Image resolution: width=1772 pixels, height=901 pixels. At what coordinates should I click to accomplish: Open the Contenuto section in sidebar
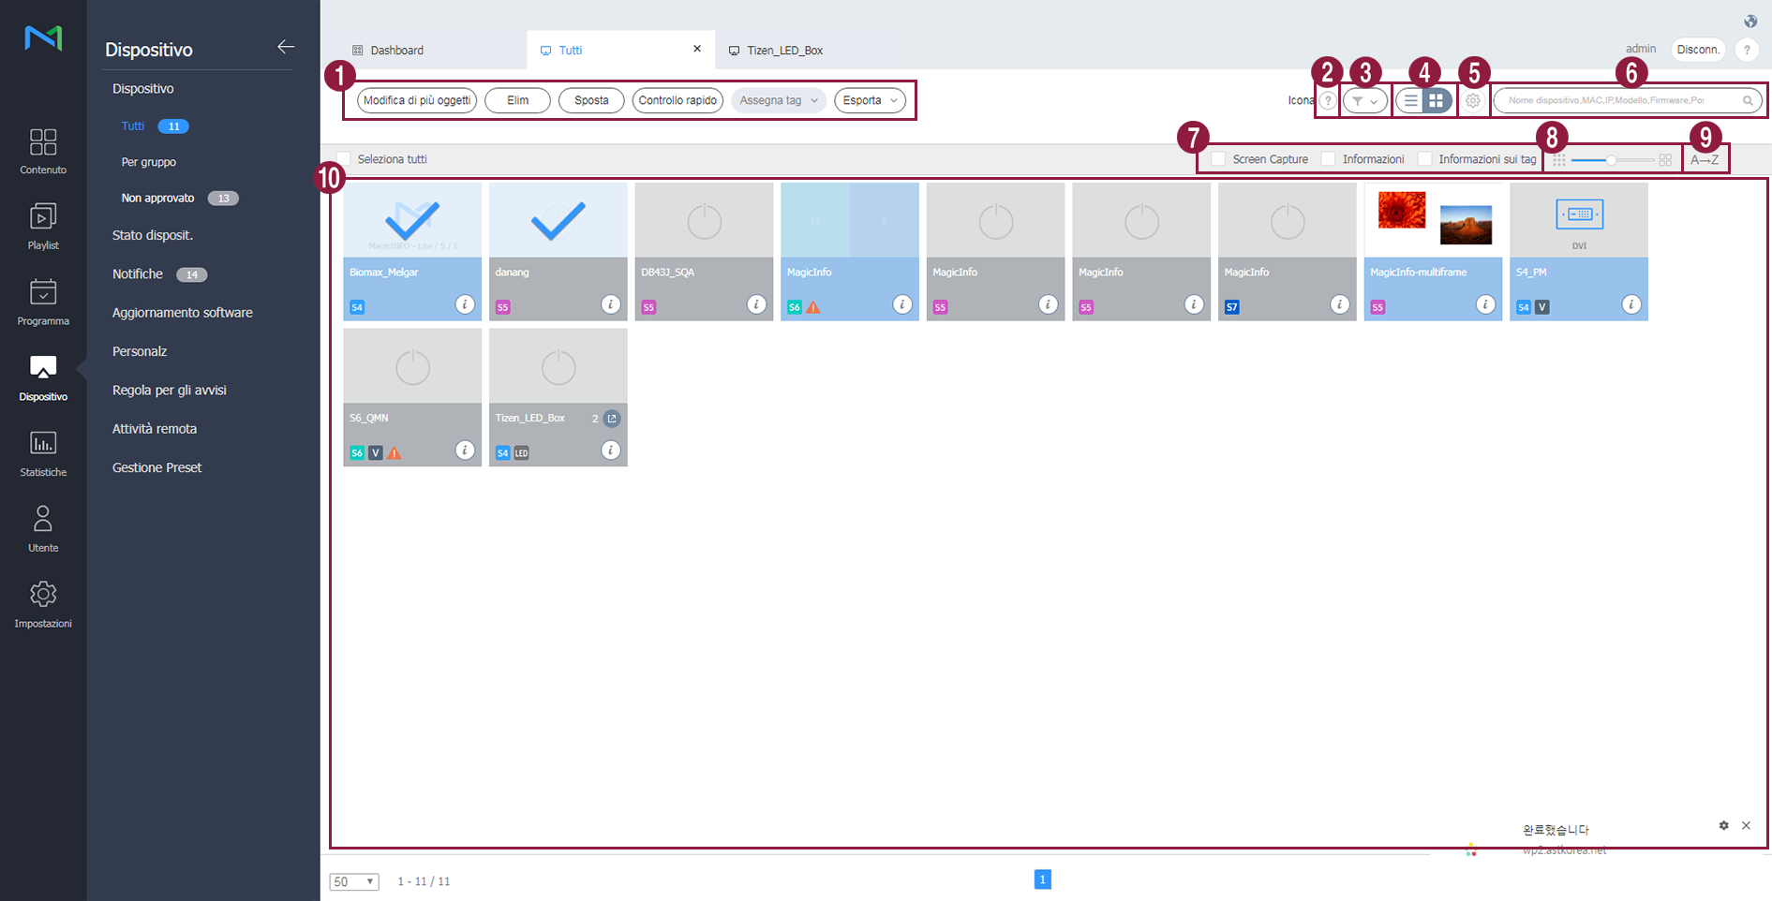pos(43,152)
